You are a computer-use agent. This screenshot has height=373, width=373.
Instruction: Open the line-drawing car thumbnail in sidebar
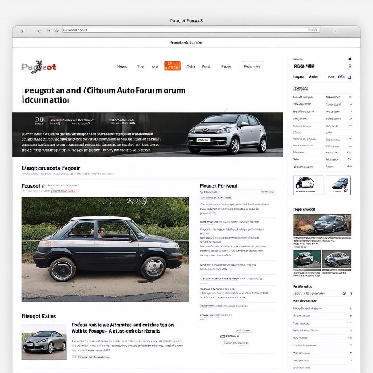point(308,185)
